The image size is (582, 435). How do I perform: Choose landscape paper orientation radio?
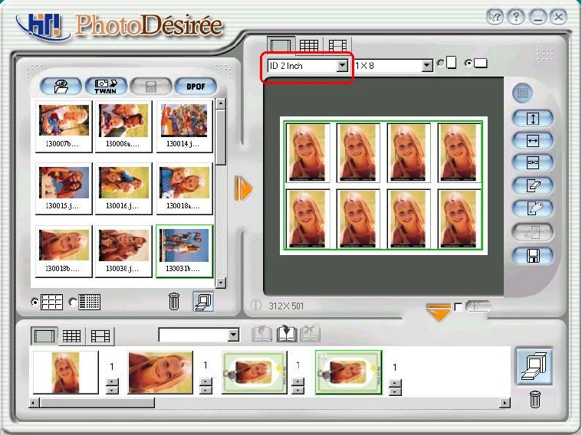(x=468, y=63)
